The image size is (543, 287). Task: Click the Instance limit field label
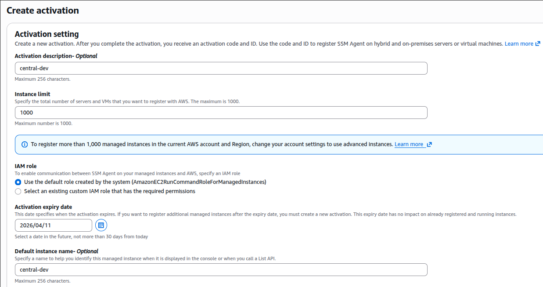point(32,94)
